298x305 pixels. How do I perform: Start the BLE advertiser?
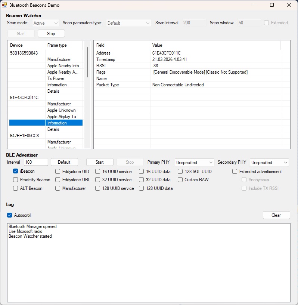point(100,162)
